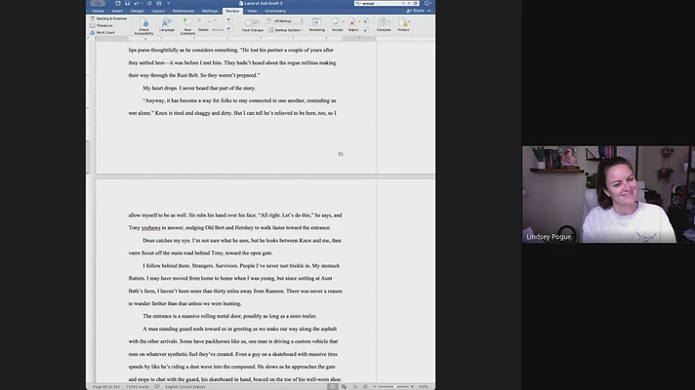Open Compare documents

tap(384, 24)
